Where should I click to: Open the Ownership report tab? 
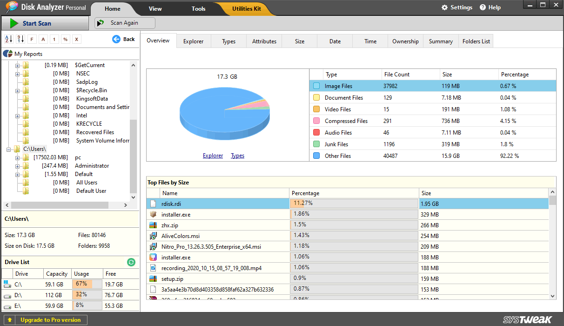[405, 41]
